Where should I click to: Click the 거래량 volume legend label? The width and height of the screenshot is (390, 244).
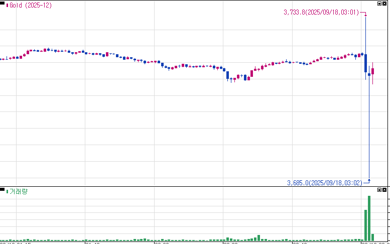(19, 191)
